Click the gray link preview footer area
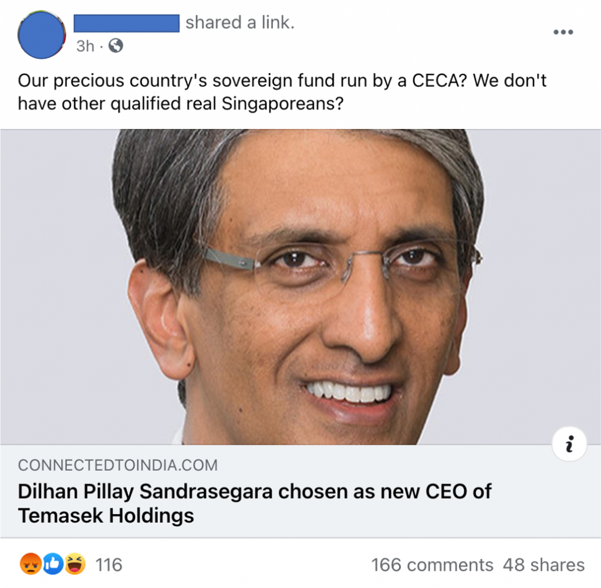The width and height of the screenshot is (601, 588). tap(300, 491)
